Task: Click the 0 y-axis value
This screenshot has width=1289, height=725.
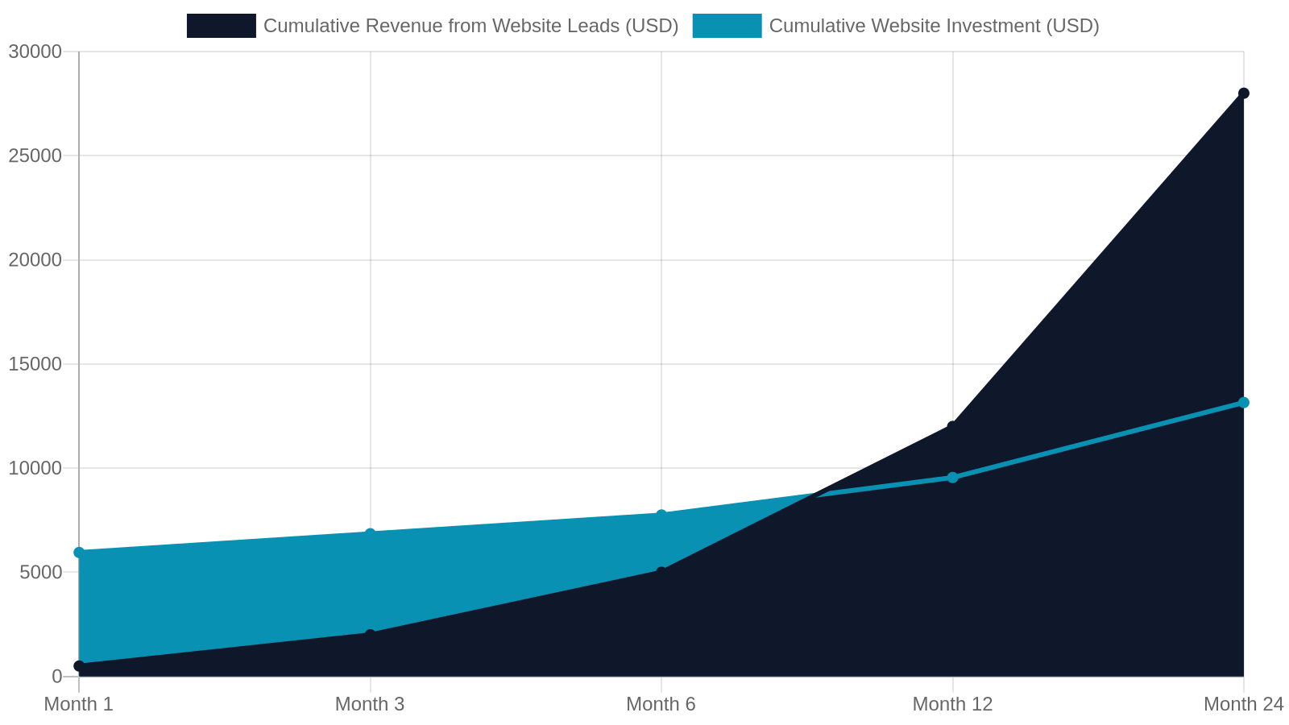Action: pos(56,677)
